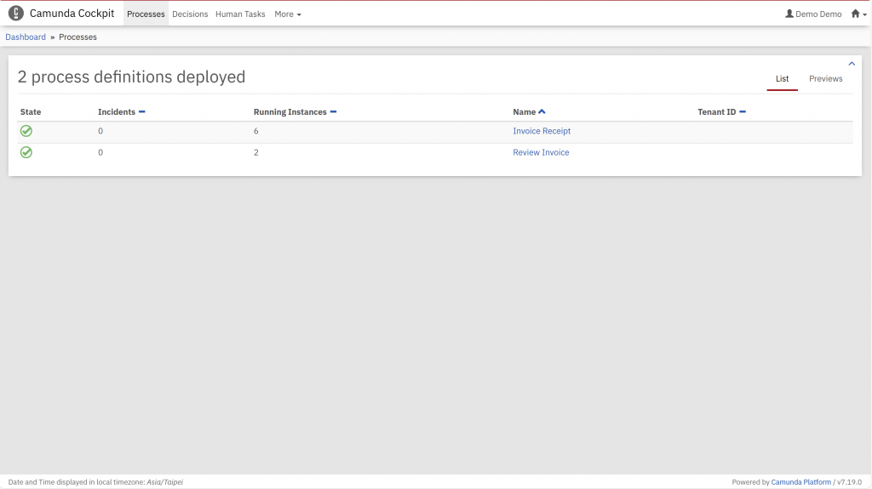Open the Review Invoice process
This screenshot has height=489, width=872.
[541, 152]
